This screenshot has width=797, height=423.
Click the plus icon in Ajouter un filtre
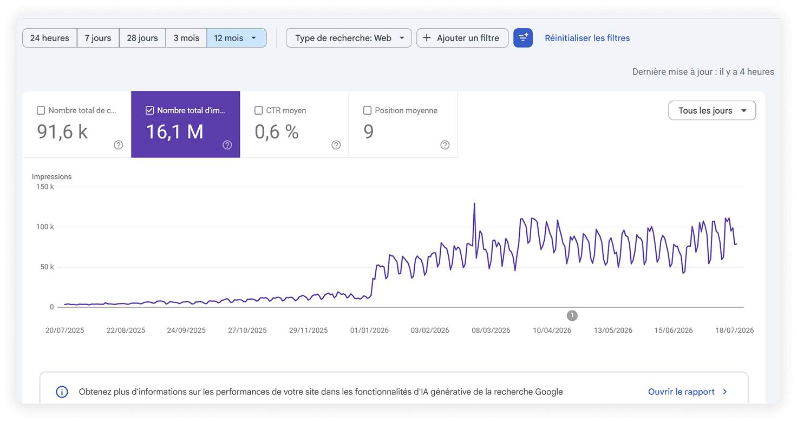pos(427,38)
